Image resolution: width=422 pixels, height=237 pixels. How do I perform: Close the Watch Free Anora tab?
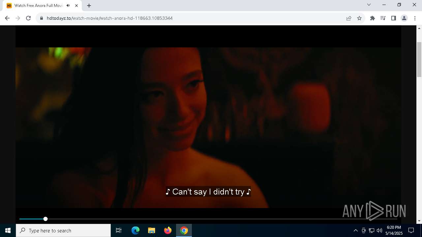[x=76, y=6]
